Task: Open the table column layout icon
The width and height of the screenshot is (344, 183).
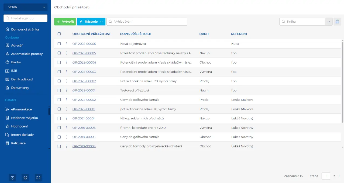Action: pyautogui.click(x=337, y=22)
